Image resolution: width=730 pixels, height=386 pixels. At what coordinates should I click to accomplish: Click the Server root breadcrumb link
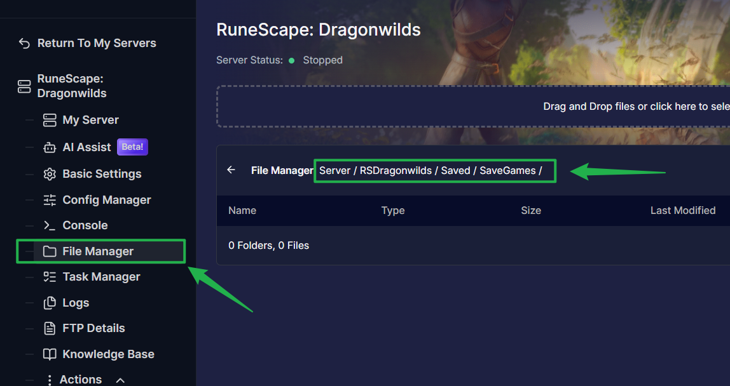point(334,170)
